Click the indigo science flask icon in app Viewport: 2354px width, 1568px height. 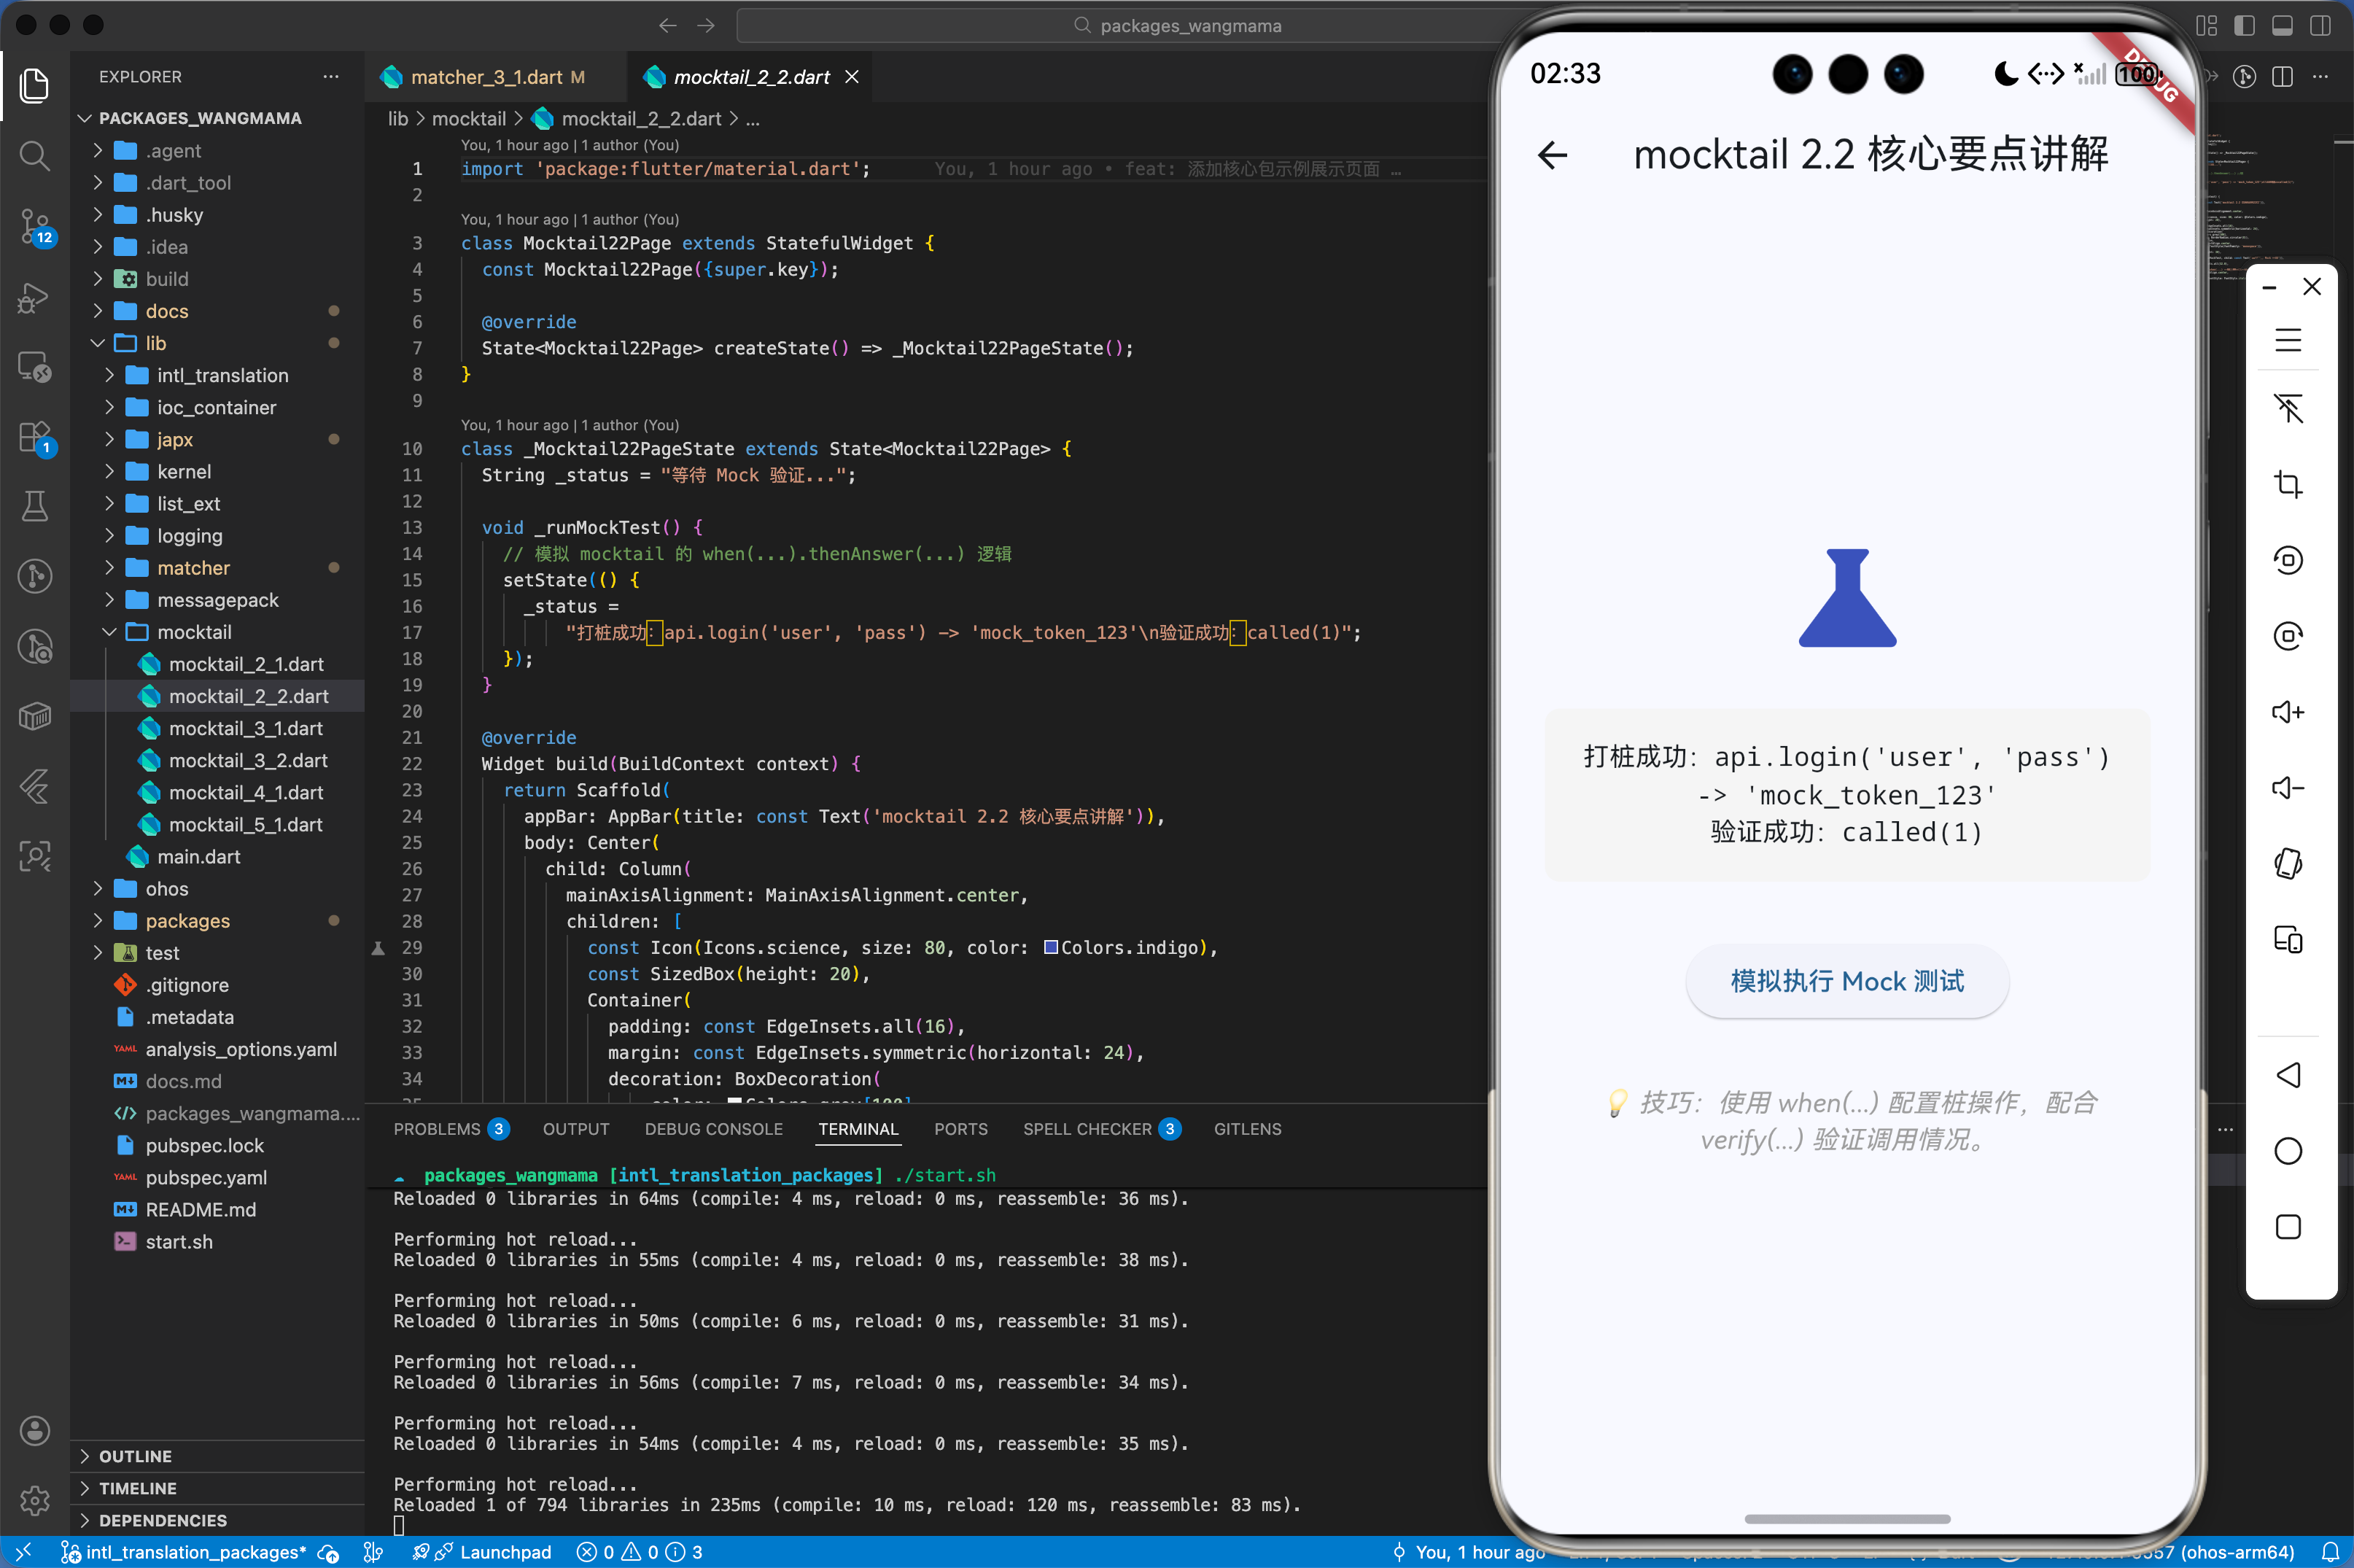tap(1847, 598)
